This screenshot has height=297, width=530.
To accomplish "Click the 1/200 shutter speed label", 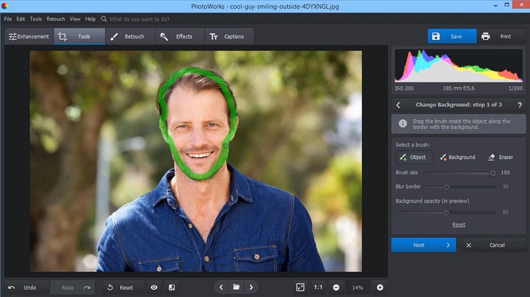I will [x=515, y=88].
